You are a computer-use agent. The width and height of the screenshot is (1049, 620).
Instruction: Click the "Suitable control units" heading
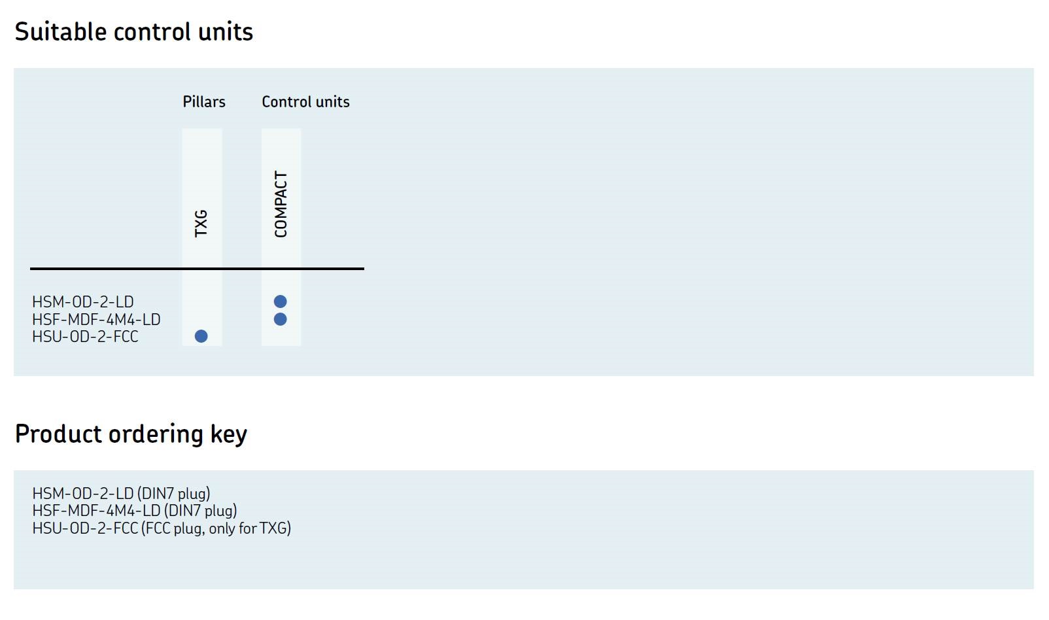coord(133,32)
